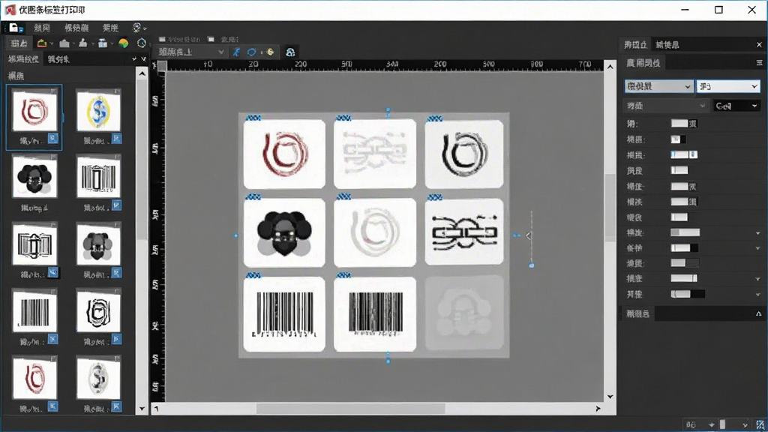Switch to the first tab of the right panel
768x432 pixels.
tap(635, 45)
